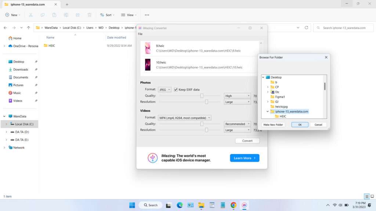Open Microsoft Edge from the taskbar
The height and width of the screenshot is (211, 376).
click(x=180, y=205)
